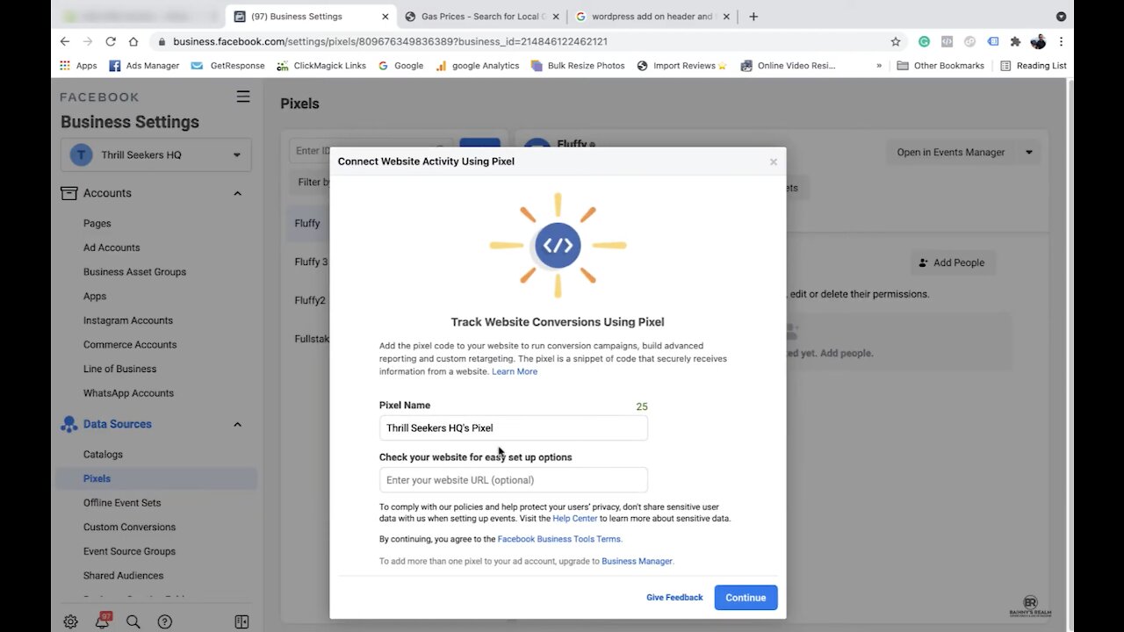Open Pages in sidebar
The width and height of the screenshot is (1124, 632).
(x=97, y=223)
